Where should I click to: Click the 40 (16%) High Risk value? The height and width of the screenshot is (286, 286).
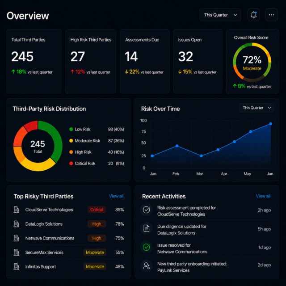pos(116,152)
